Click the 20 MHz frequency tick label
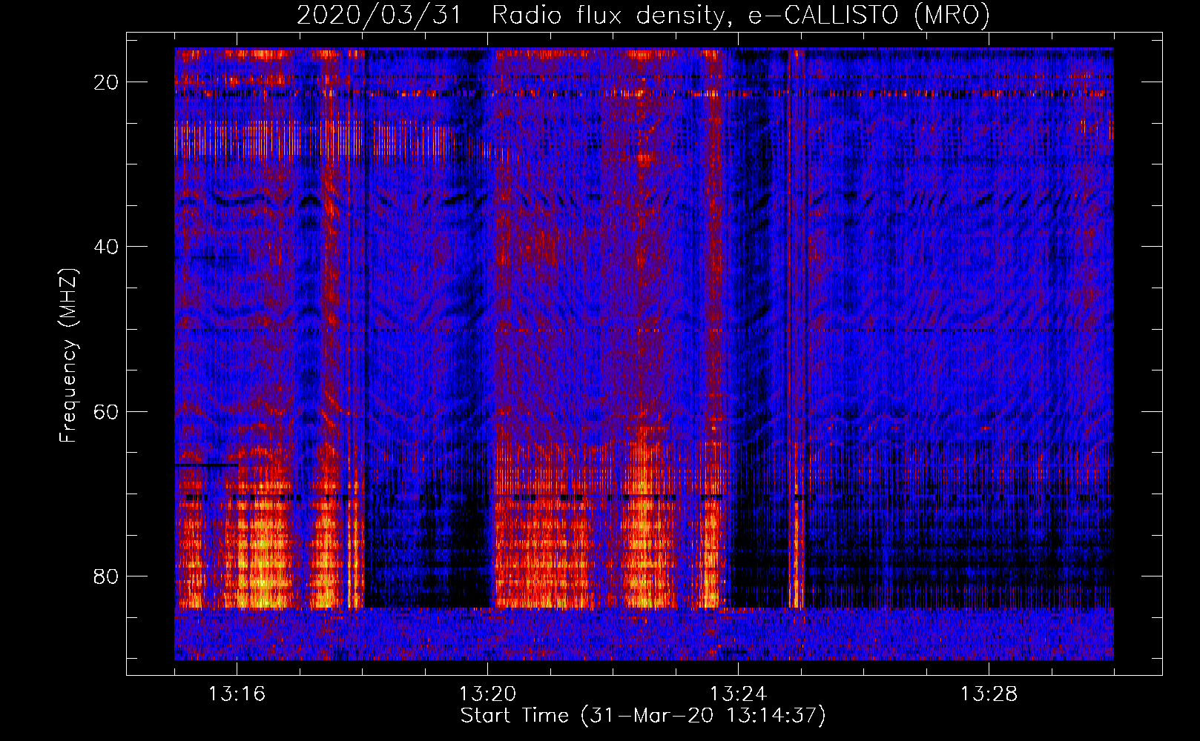Screen dimensions: 1200x741 [x=106, y=82]
